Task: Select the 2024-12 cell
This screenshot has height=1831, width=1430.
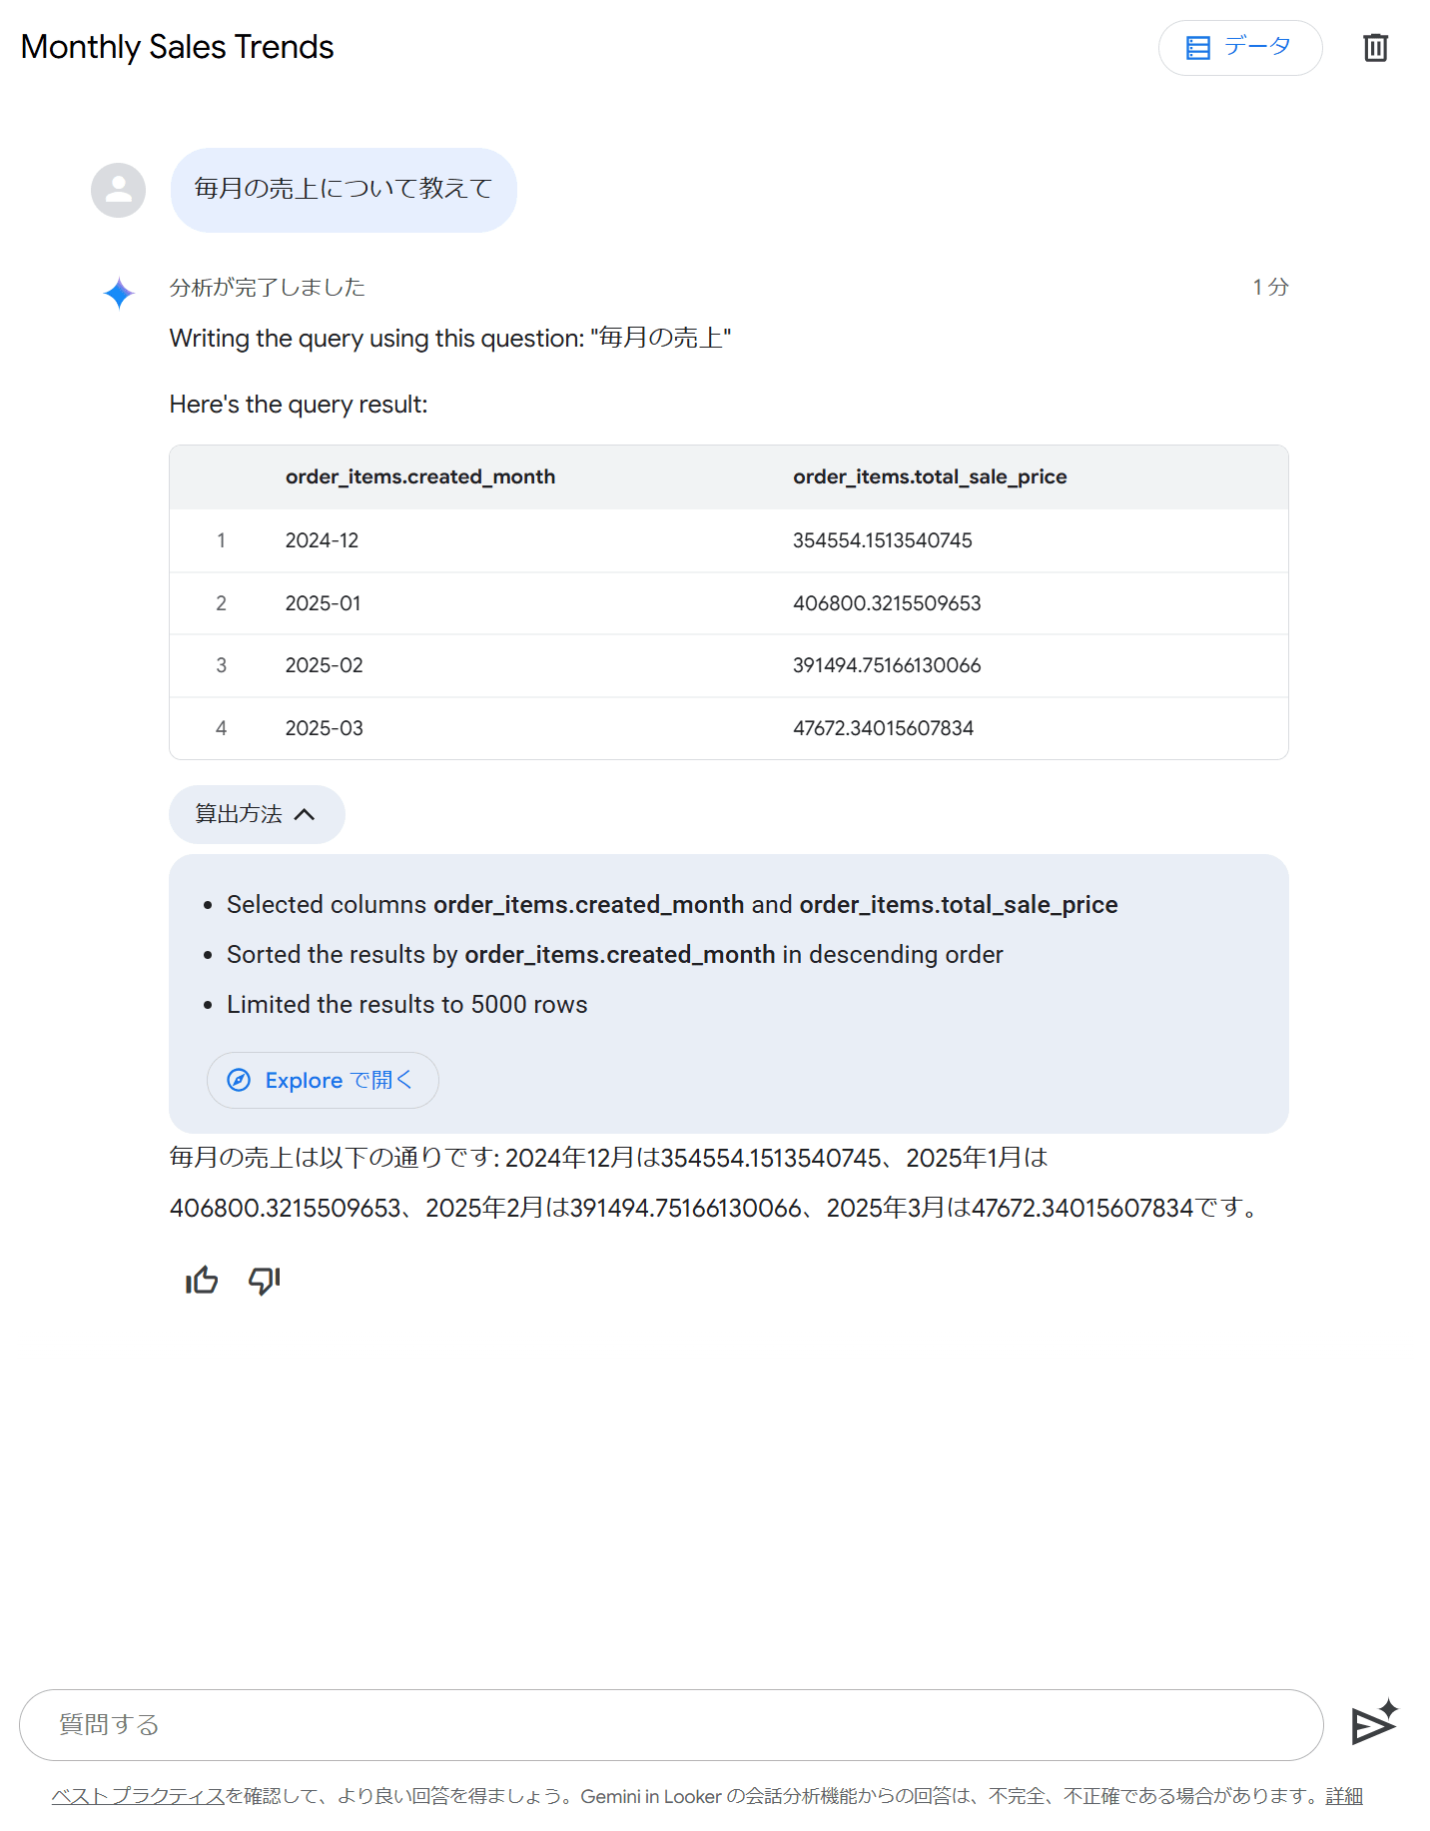Action: 322,540
